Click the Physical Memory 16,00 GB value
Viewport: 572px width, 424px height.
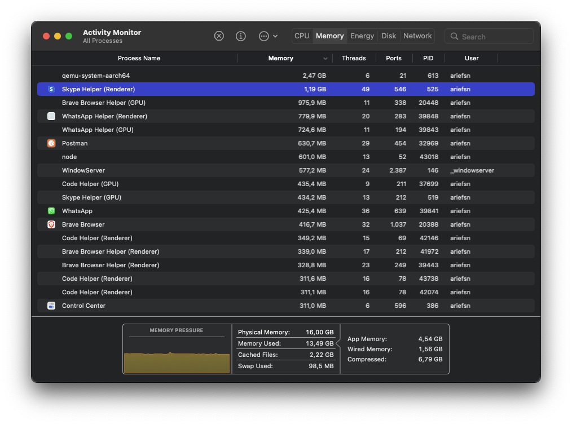click(319, 332)
